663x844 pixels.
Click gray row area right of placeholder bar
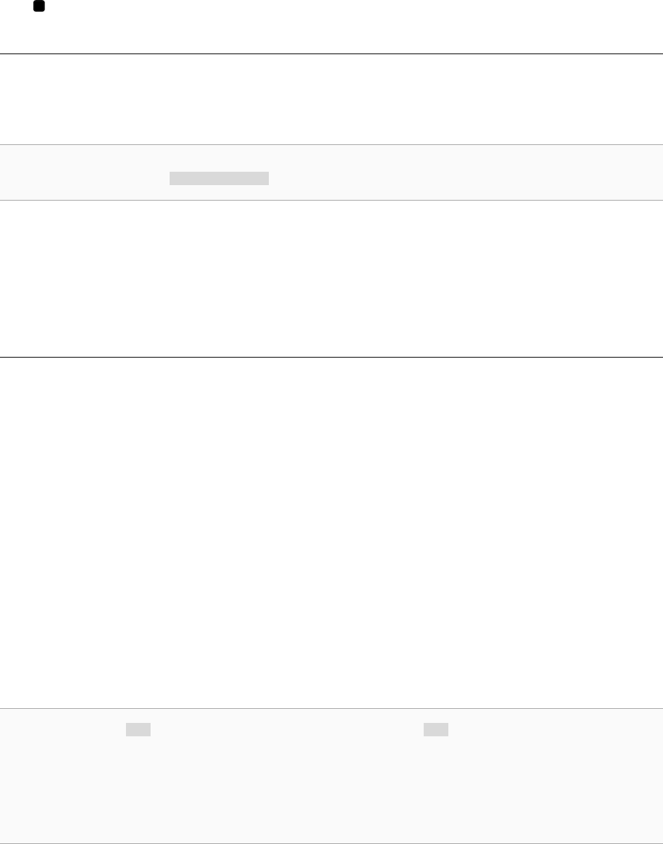465,178
